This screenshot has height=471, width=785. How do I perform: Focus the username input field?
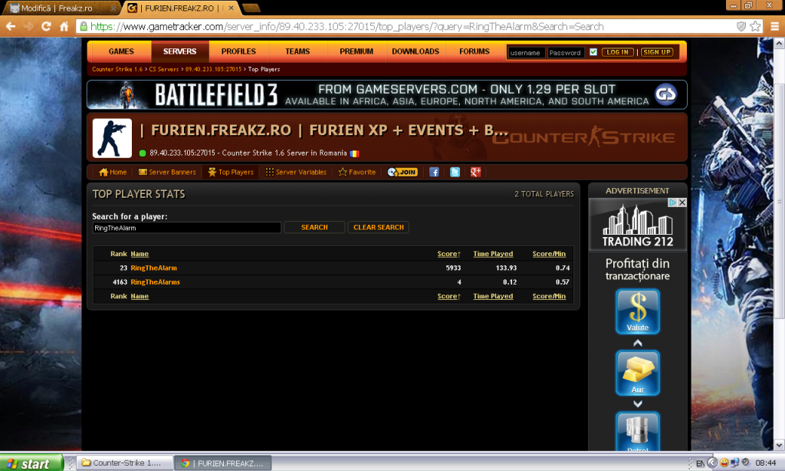[x=526, y=53]
